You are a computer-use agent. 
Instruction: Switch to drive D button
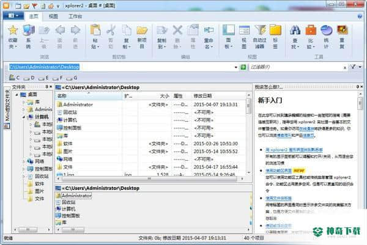(29, 78)
